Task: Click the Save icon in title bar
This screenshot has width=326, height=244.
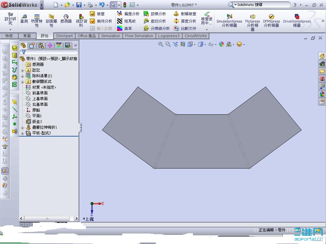Action: 79,4
